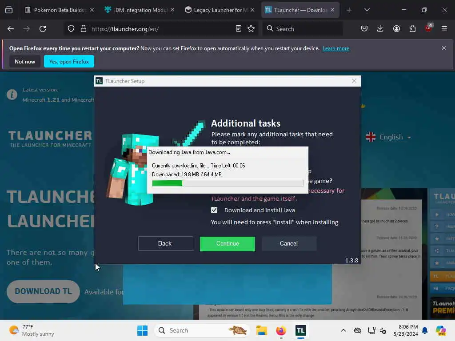This screenshot has width=455, height=341.
Task: Bookmark this page with star icon
Action: pyautogui.click(x=251, y=29)
